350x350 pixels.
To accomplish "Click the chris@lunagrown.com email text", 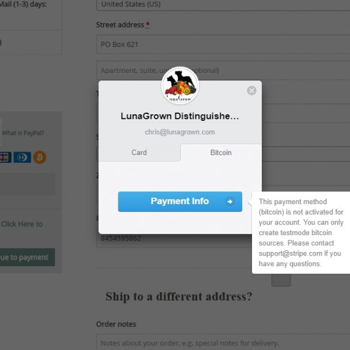I will pyautogui.click(x=180, y=132).
